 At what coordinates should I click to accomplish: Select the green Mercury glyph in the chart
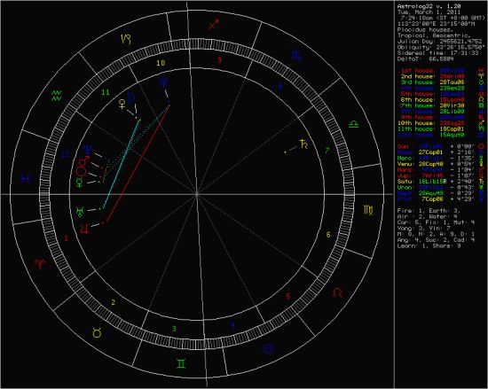coord(80,183)
